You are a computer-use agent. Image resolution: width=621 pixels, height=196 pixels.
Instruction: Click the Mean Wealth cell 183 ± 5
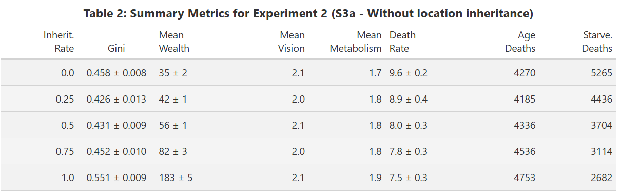tap(176, 178)
